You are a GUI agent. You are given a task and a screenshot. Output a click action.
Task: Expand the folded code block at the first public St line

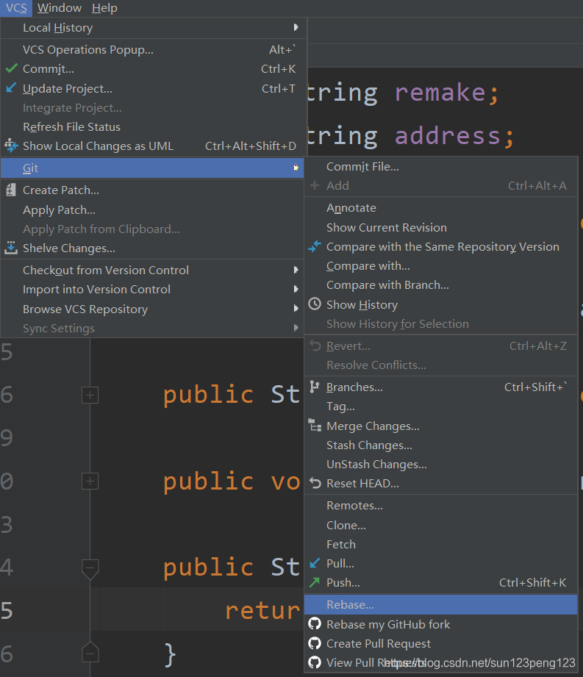click(x=90, y=395)
